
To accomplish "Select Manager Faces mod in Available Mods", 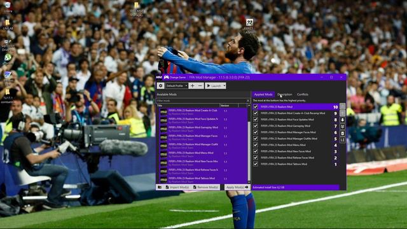I will coord(203,137).
